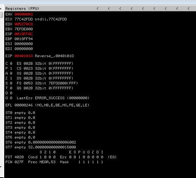The height and width of the screenshot is (178, 196).
Task: Click the (EQ) condition label in FST row
Action: (x=112, y=157)
